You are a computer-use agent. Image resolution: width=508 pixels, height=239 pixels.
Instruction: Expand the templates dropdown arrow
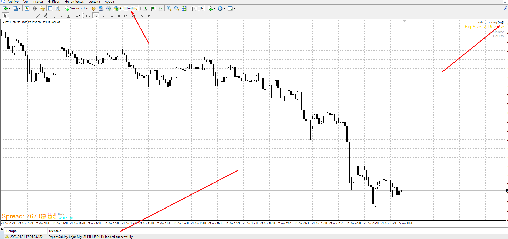(x=234, y=8)
